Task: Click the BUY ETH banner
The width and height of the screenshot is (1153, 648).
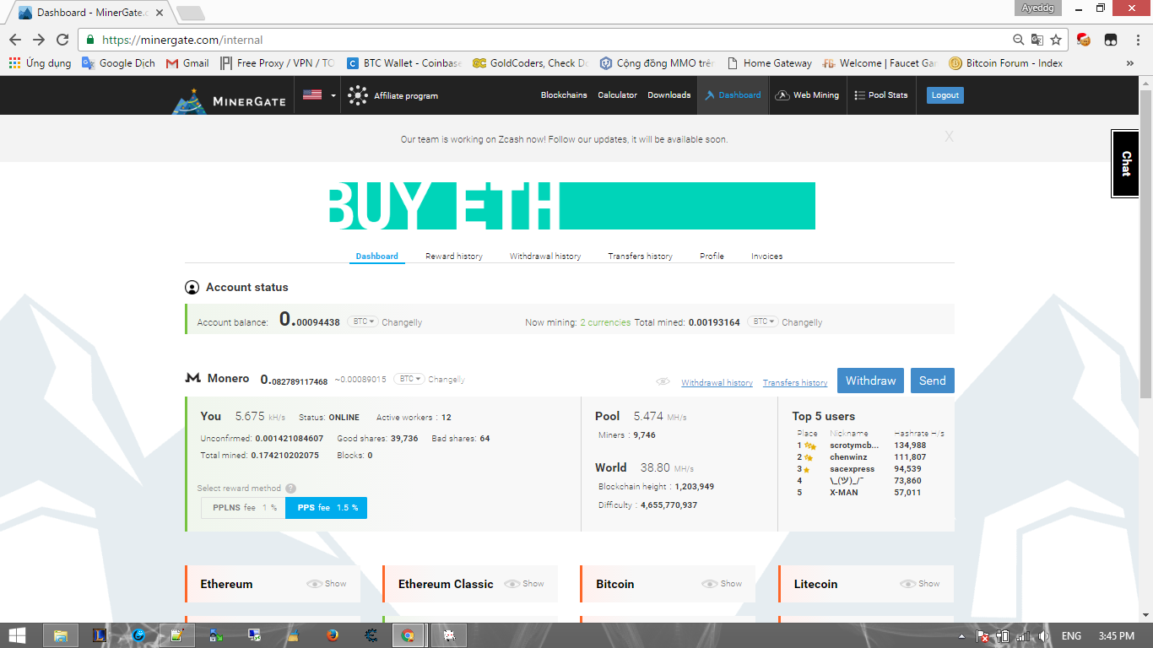Action: tap(571, 206)
